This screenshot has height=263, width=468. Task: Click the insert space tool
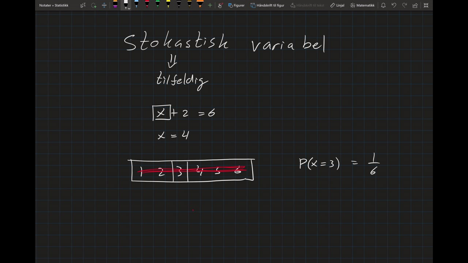click(104, 5)
